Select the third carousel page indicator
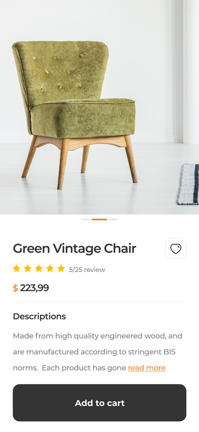Screen dimensions: 199x432 pos(113,219)
